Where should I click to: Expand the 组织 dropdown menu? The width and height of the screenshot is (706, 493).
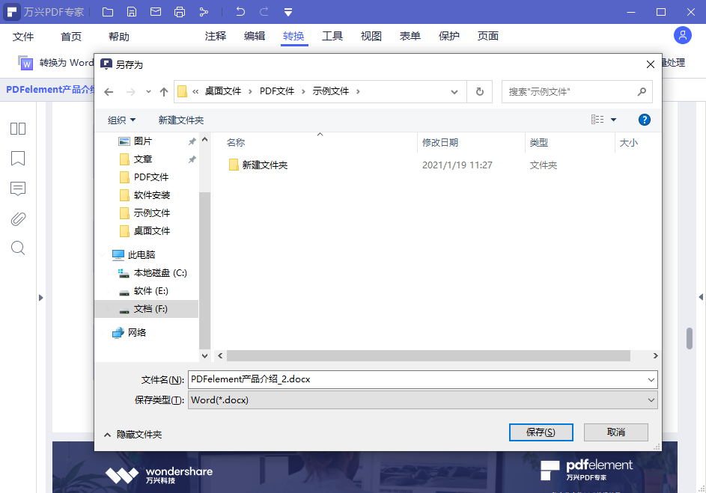click(x=122, y=119)
